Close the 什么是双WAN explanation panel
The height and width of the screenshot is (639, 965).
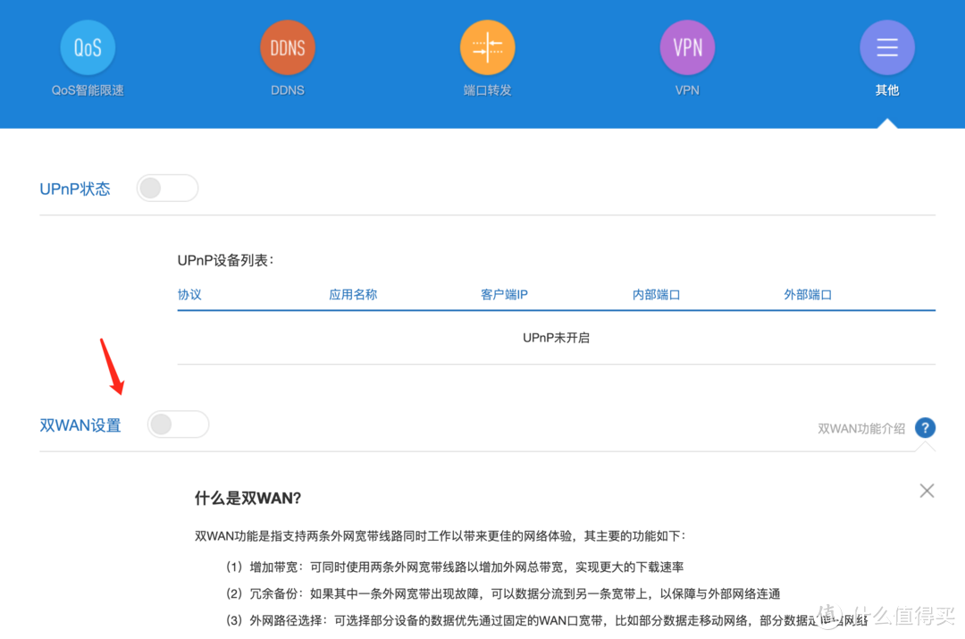(x=927, y=491)
